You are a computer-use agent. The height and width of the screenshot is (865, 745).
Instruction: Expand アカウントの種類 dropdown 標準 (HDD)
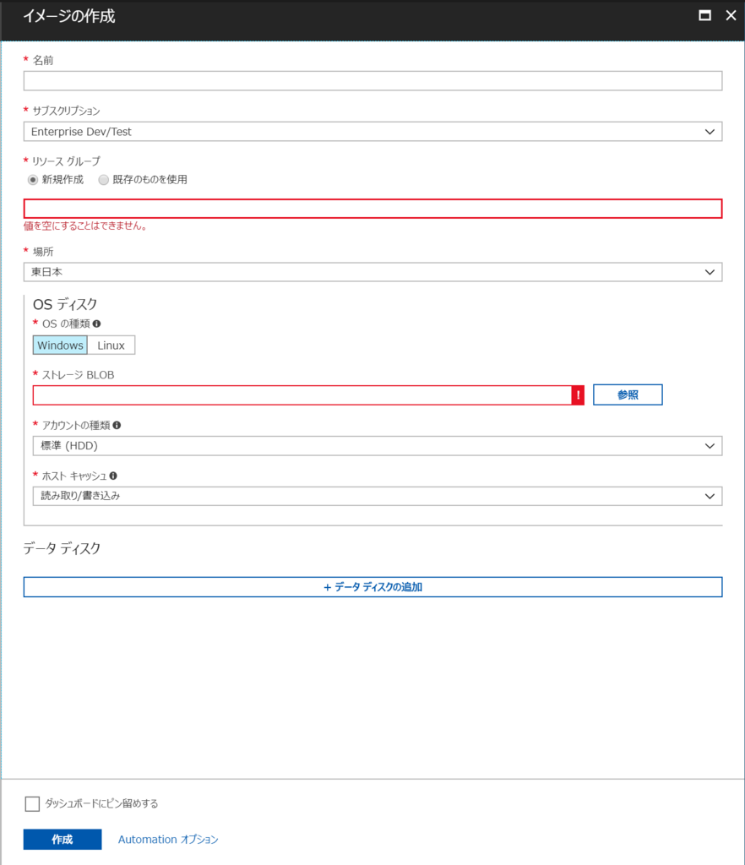tap(378, 446)
